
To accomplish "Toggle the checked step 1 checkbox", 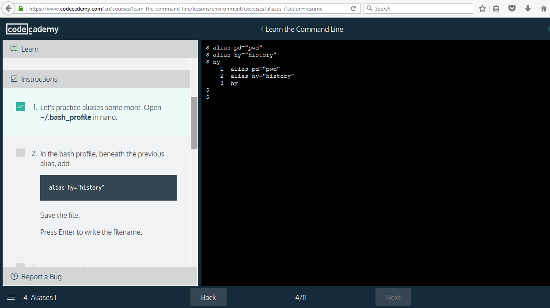I will pyautogui.click(x=20, y=106).
